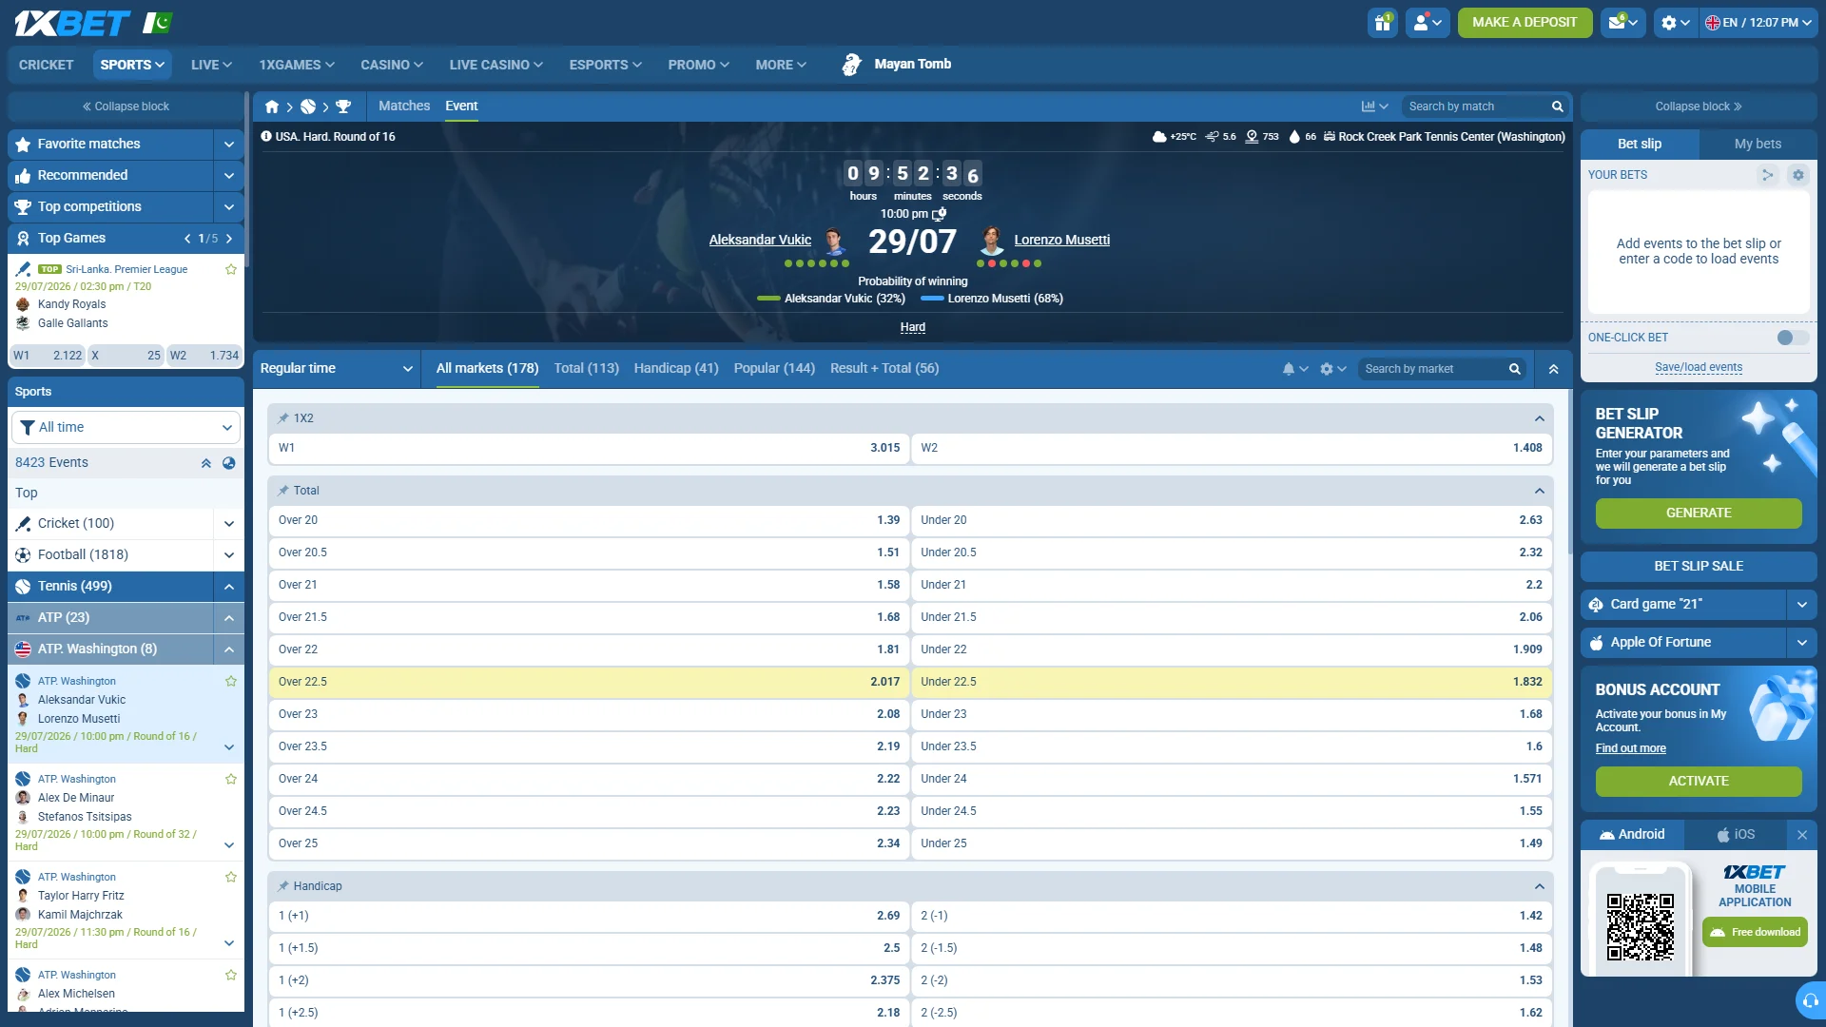Open the LIVE CASINO menu
The image size is (1826, 1027).
click(496, 65)
